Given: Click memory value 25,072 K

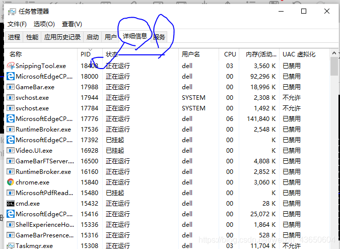Looking at the screenshot, I should point(263,214).
